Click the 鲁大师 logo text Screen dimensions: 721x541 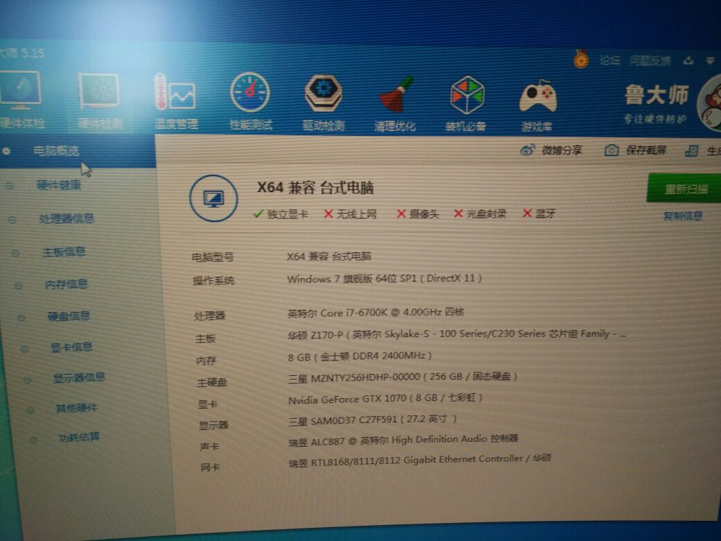(x=656, y=95)
